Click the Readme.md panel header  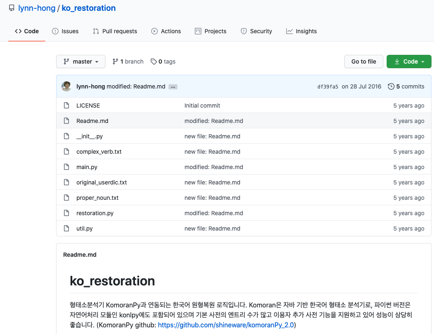80,255
